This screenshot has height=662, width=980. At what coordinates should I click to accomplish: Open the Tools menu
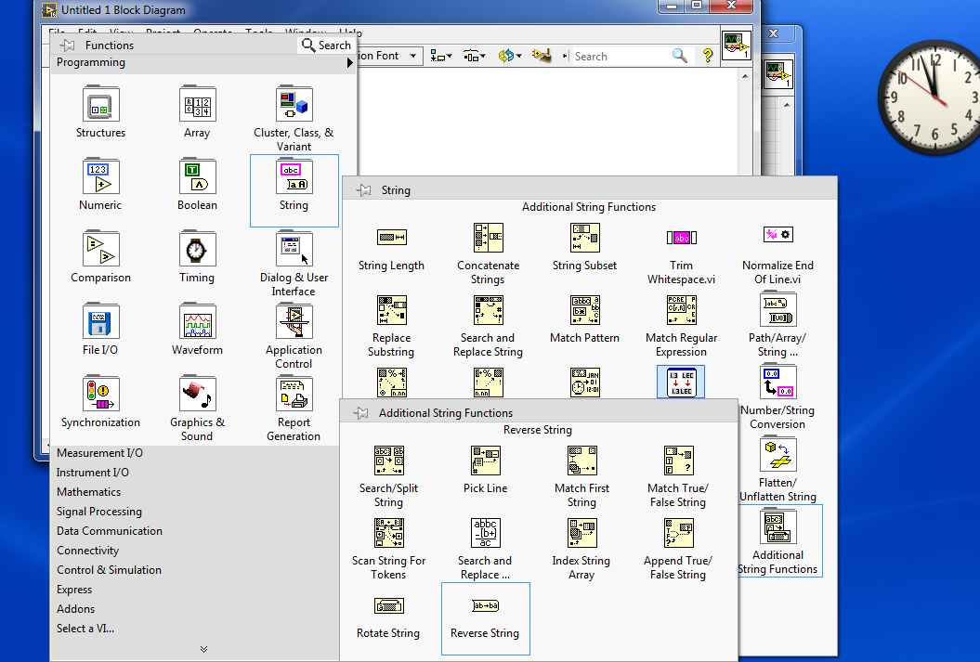pyautogui.click(x=258, y=31)
